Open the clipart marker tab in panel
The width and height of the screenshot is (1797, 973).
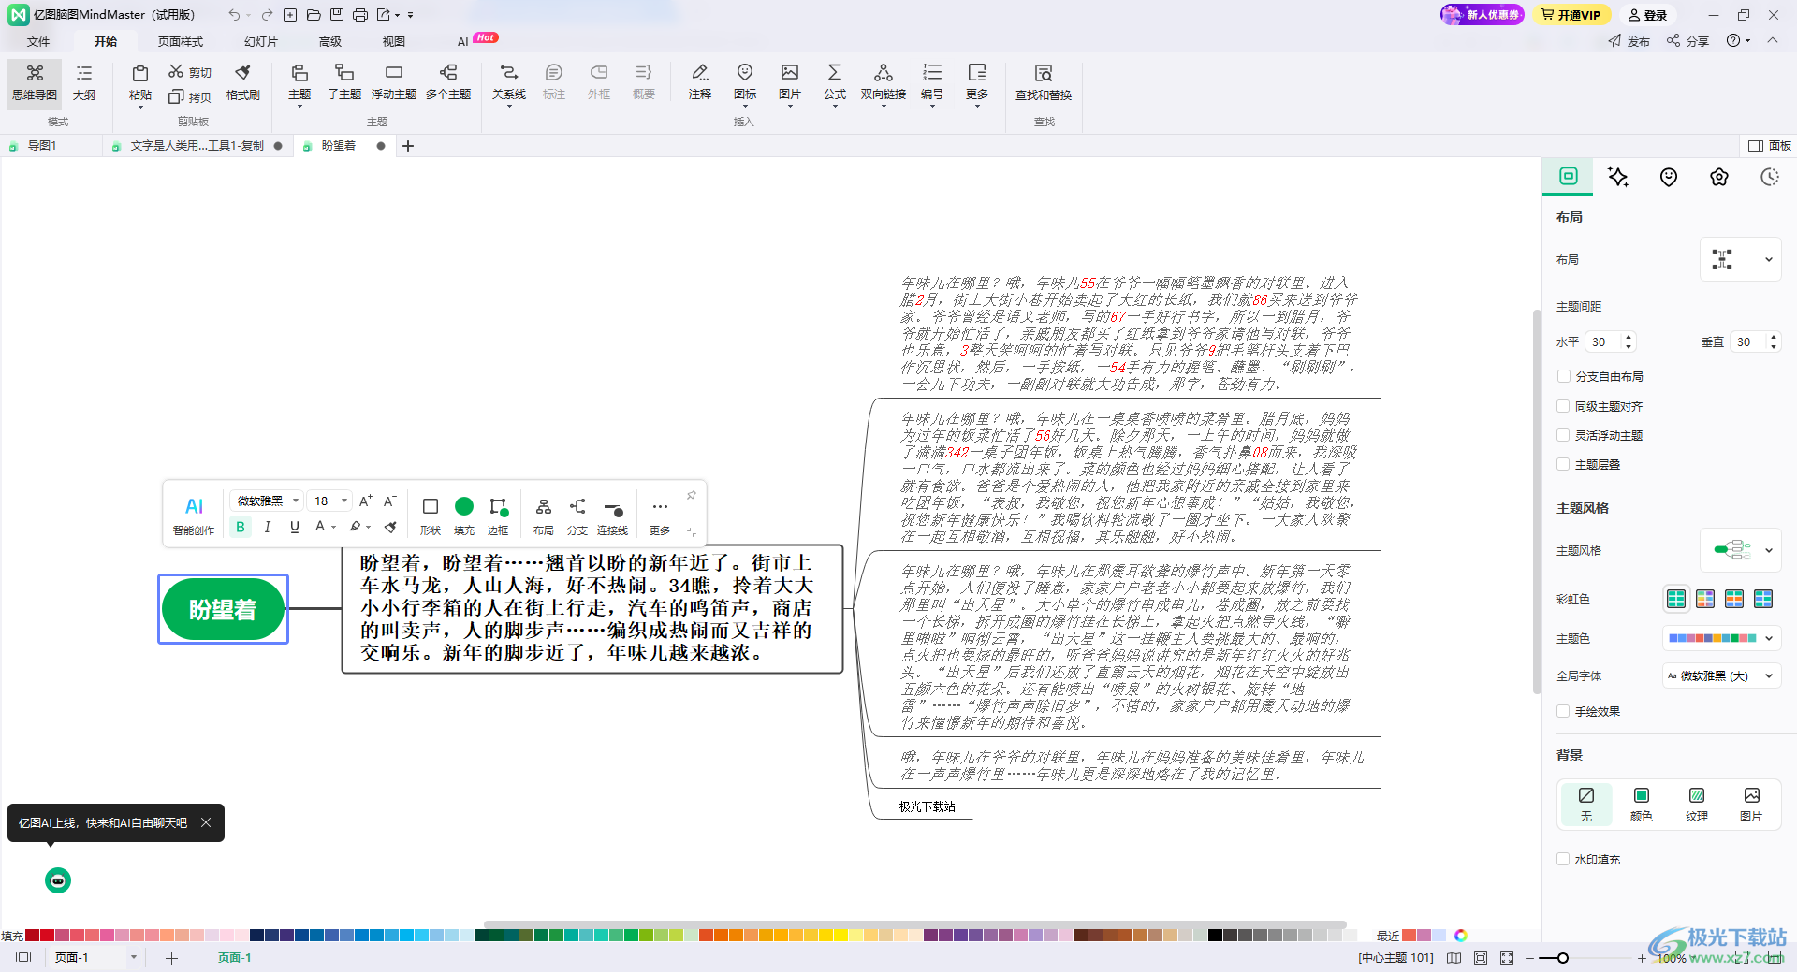(x=1669, y=177)
